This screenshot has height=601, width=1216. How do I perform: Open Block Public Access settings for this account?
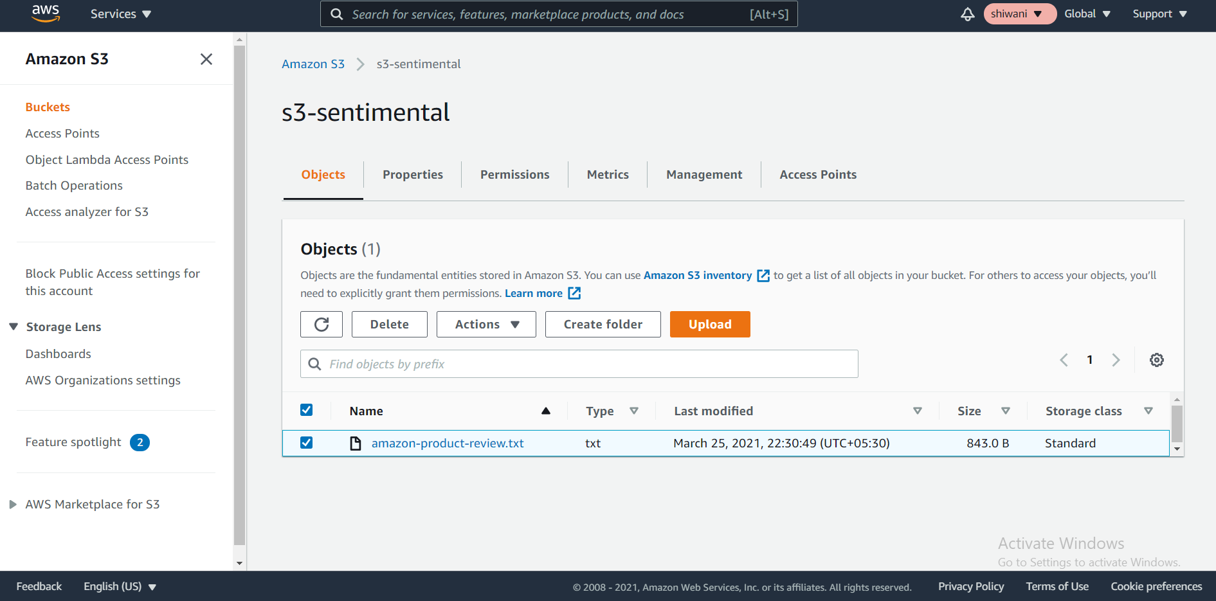pyautogui.click(x=113, y=282)
